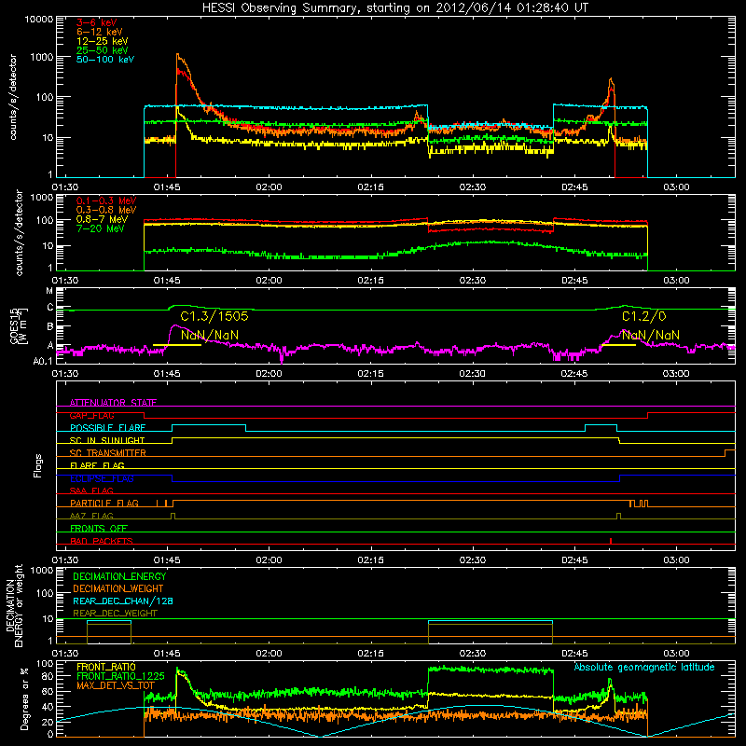Select the cyan 50-100 keV legend label
The width and height of the screenshot is (746, 746).
(x=105, y=60)
